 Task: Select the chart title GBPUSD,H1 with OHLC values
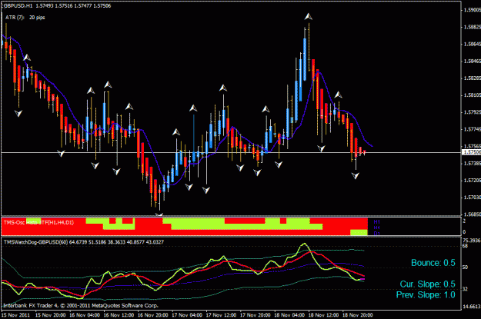pyautogui.click(x=58, y=6)
